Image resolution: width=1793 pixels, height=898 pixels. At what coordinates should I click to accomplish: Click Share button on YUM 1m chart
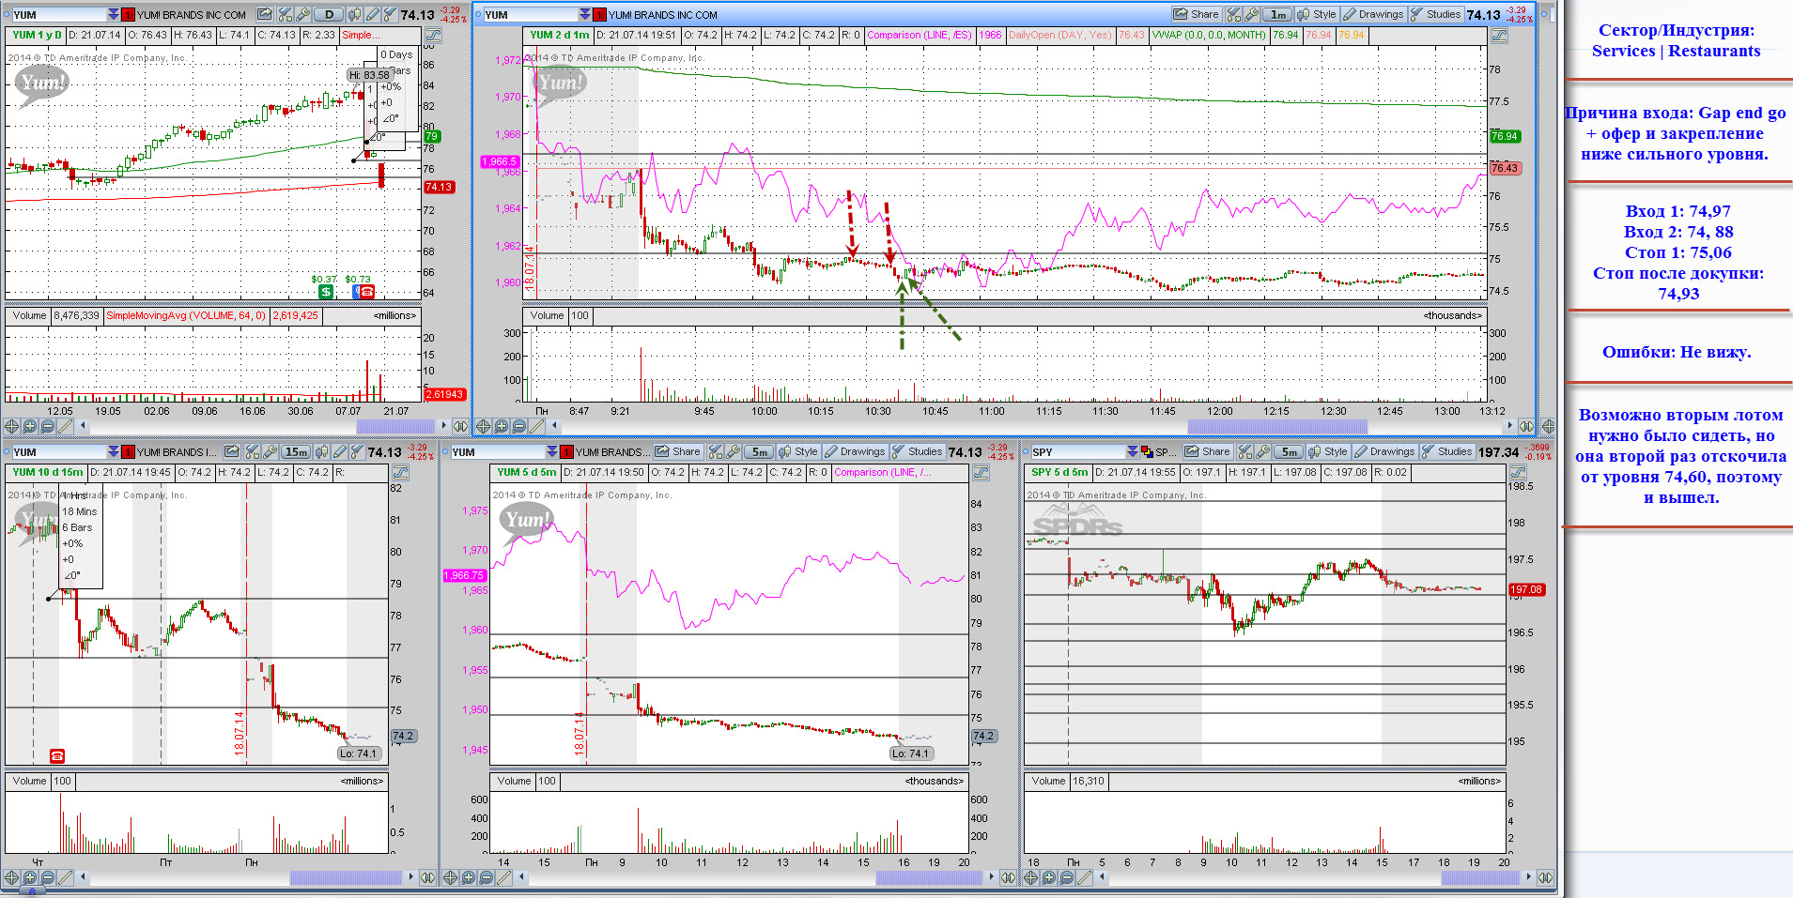1196,15
